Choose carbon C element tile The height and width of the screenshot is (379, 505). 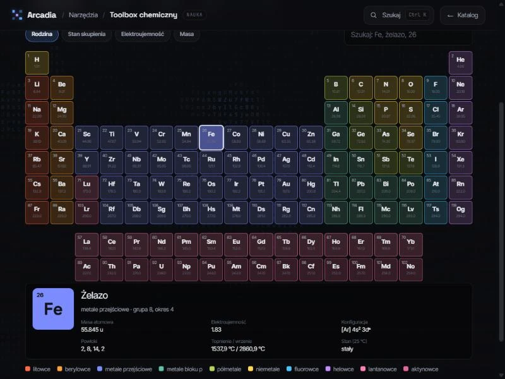pyautogui.click(x=360, y=88)
